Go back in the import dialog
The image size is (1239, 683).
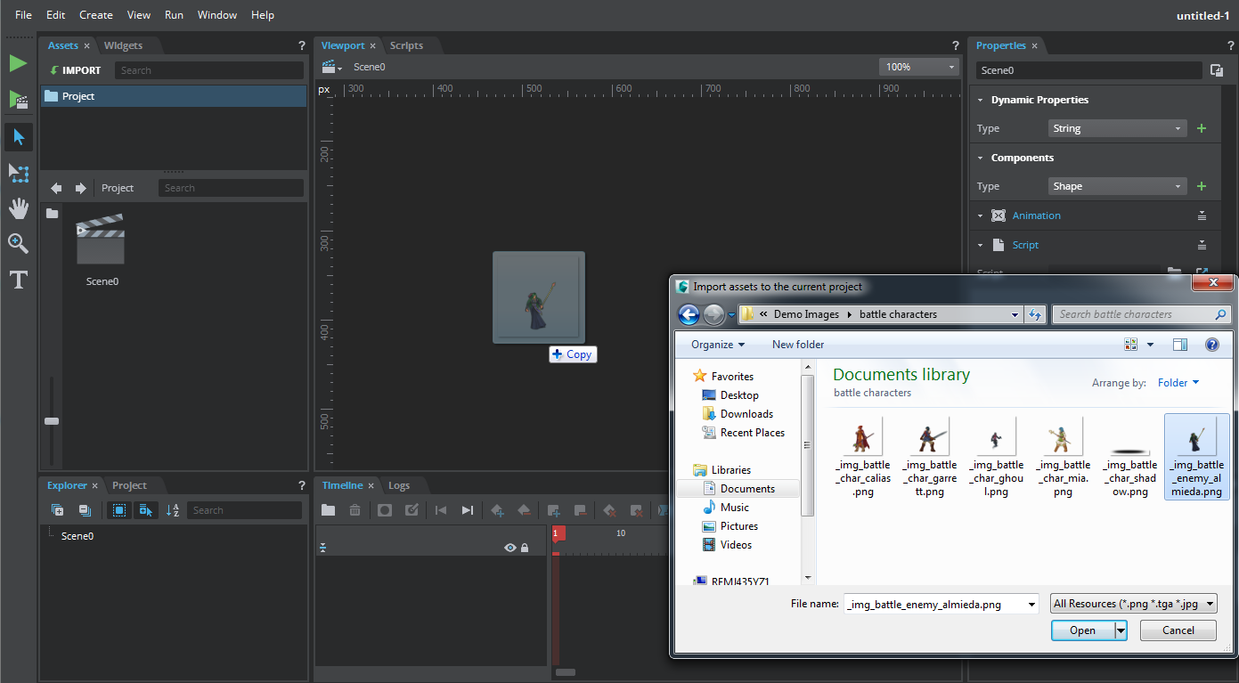[689, 314]
